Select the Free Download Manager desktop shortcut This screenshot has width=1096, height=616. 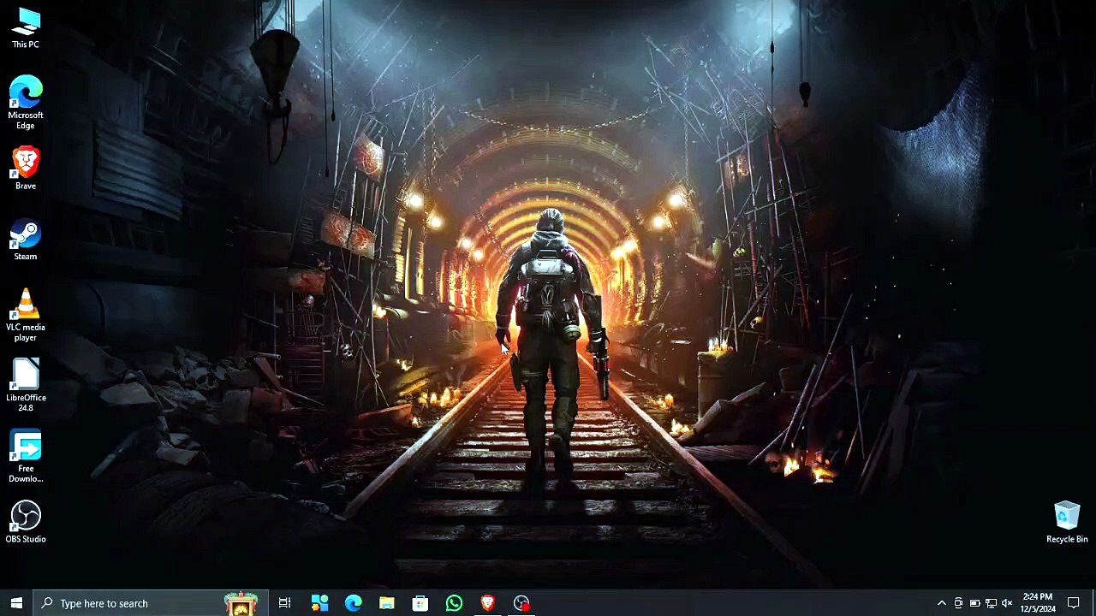[x=26, y=457]
